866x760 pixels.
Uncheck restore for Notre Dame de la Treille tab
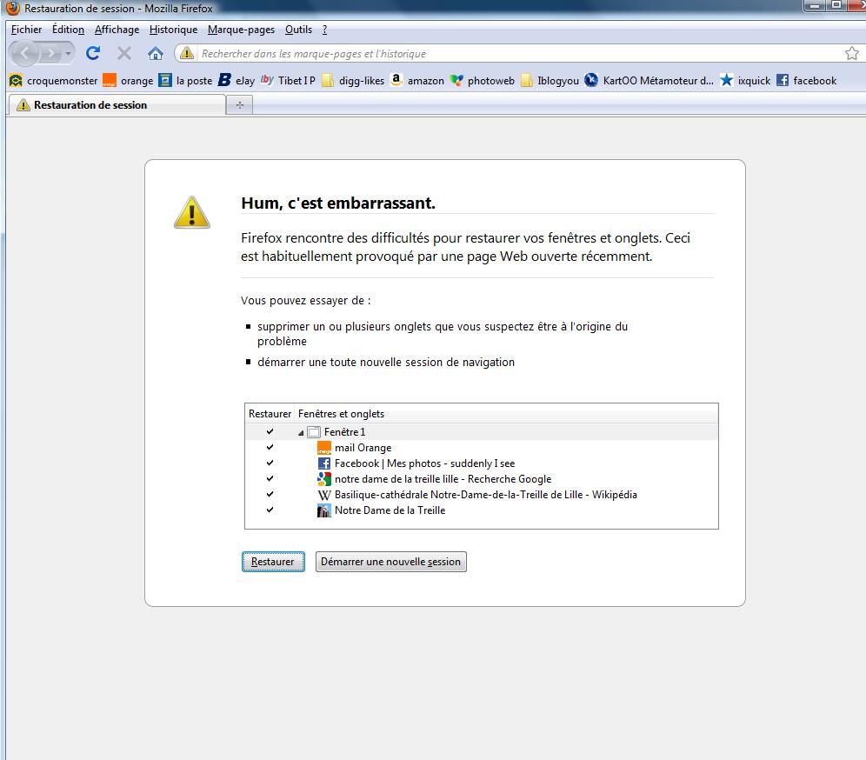(x=270, y=510)
